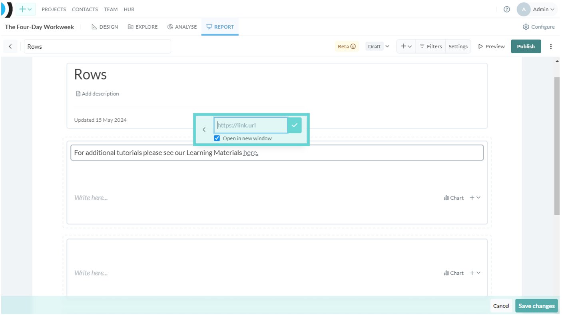Click The Four-Day Workweek project title

point(40,27)
